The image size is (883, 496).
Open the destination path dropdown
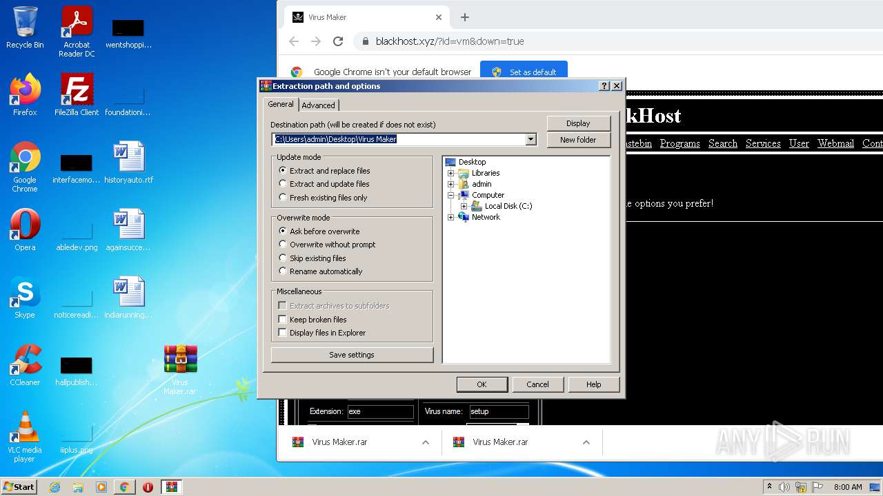pyautogui.click(x=530, y=139)
